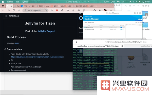Screen dimensions: 152x95
Task: Open file manager view options dropdown arrow
Action: [x=134, y=6]
